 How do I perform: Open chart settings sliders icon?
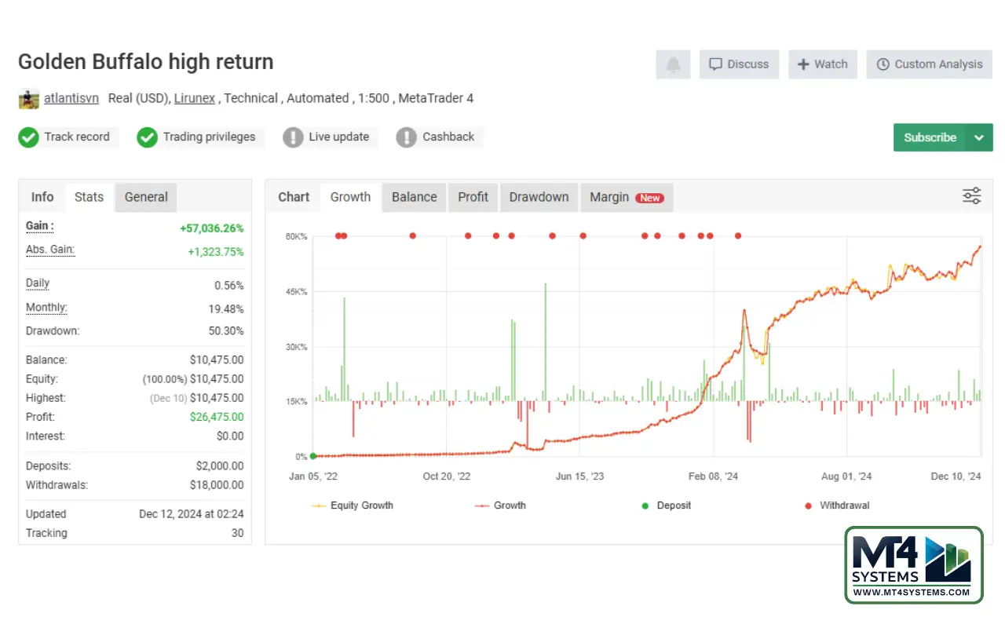(x=971, y=196)
